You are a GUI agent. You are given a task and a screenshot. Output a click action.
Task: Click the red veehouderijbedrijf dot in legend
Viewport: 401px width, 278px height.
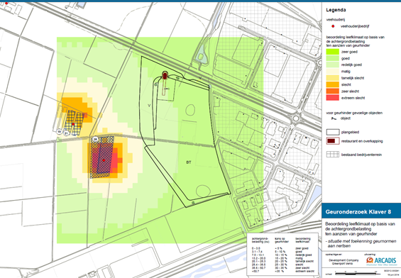[333, 26]
